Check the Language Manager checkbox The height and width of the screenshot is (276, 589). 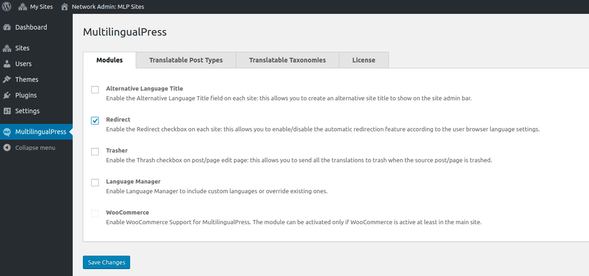[95, 183]
